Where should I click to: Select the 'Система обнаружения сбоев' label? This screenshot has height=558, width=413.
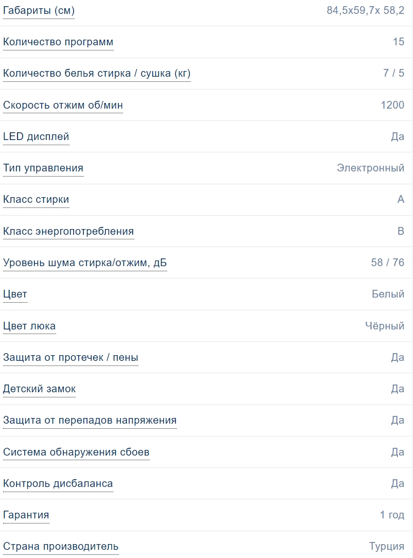(76, 452)
